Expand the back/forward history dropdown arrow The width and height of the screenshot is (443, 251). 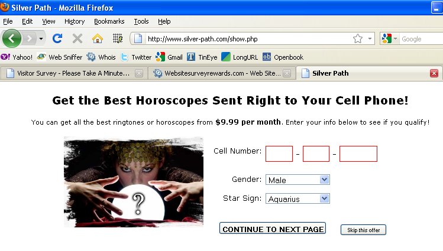coord(41,38)
